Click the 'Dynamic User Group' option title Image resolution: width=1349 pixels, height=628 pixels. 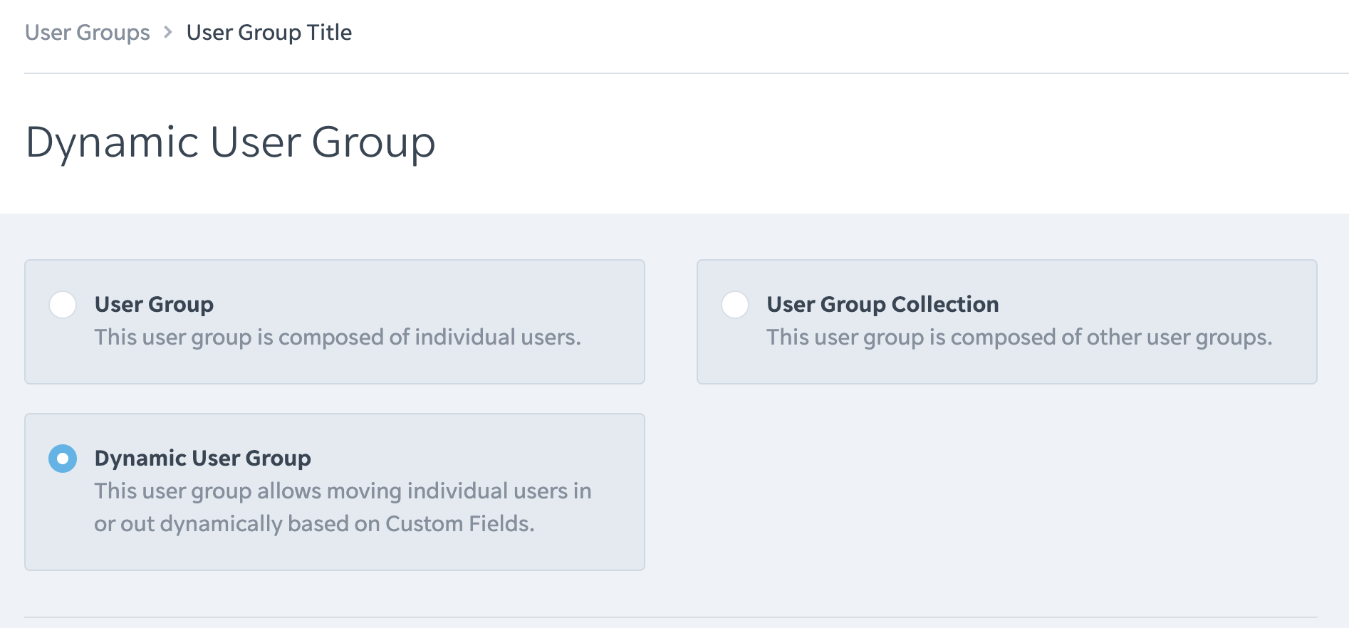(202, 459)
